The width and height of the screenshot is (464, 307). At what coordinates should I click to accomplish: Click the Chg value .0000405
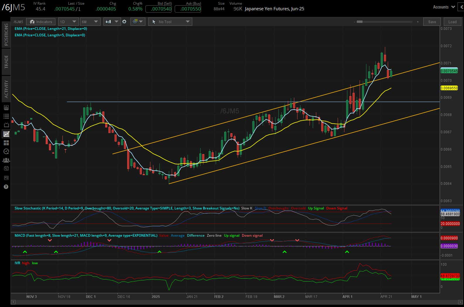[106, 9]
